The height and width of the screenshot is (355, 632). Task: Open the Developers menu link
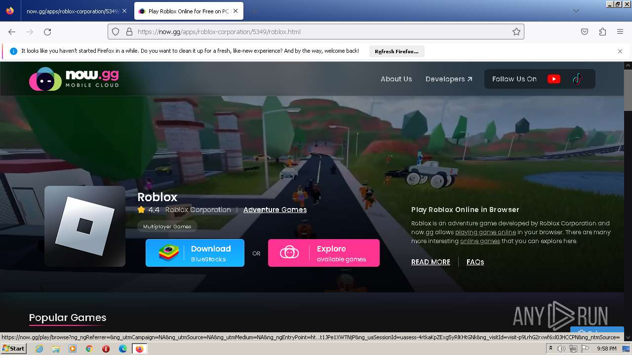pyautogui.click(x=449, y=79)
